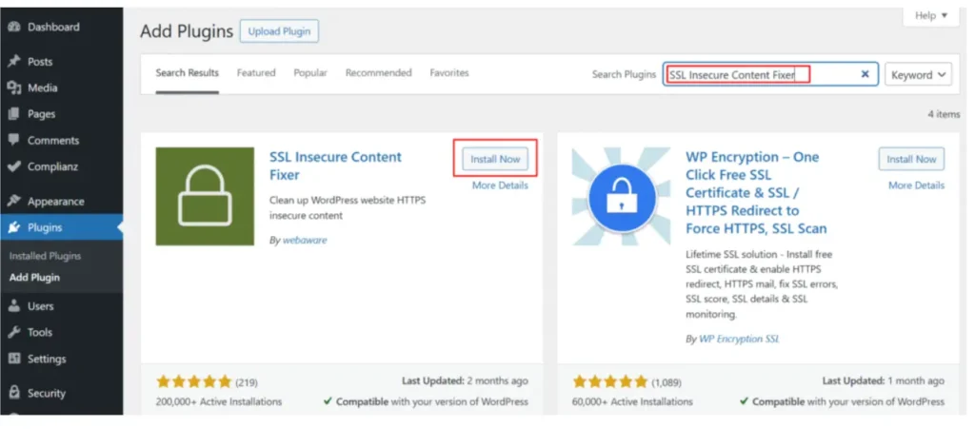Click the Upload Plugin button
Image resolution: width=975 pixels, height=429 pixels.
point(279,31)
